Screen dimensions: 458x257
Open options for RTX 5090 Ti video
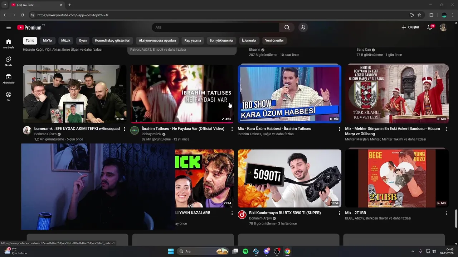pyautogui.click(x=339, y=213)
